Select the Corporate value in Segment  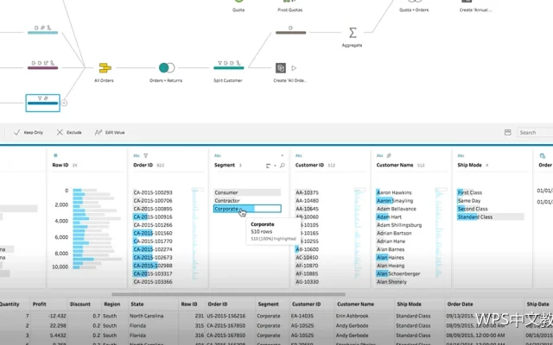click(247, 209)
